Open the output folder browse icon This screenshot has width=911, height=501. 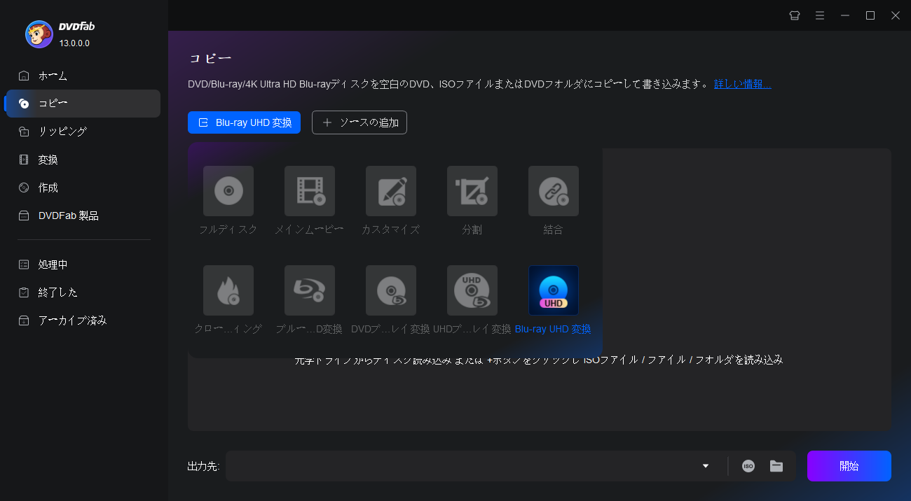[x=776, y=466]
